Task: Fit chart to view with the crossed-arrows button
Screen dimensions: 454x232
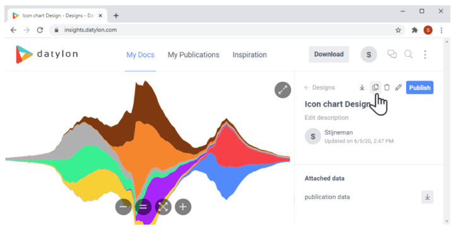Action: coord(163,207)
